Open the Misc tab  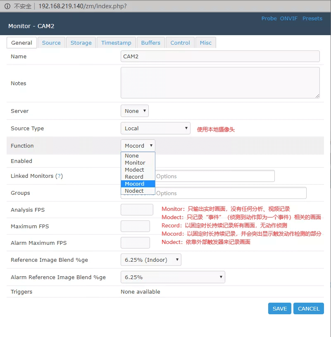coord(205,43)
